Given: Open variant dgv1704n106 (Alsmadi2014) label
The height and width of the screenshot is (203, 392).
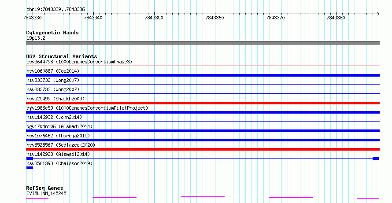Looking at the screenshot, I should tap(59, 126).
